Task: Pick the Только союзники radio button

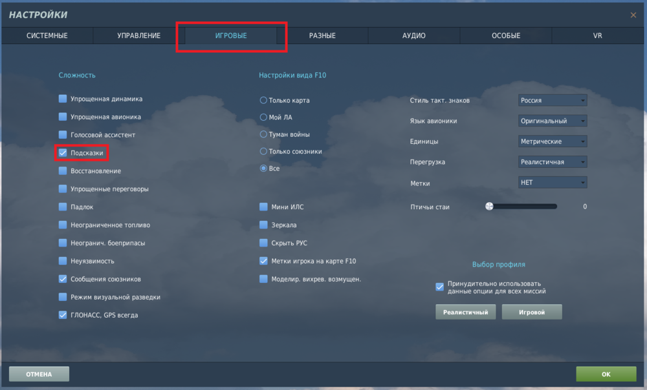Action: [263, 151]
